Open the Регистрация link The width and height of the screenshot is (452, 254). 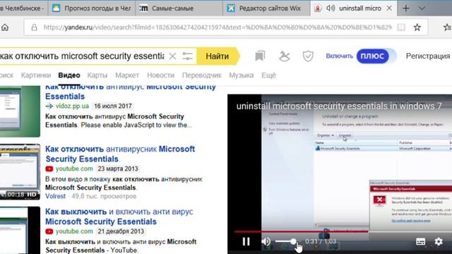428,56
